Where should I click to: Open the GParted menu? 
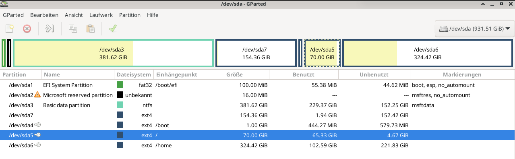click(x=13, y=15)
